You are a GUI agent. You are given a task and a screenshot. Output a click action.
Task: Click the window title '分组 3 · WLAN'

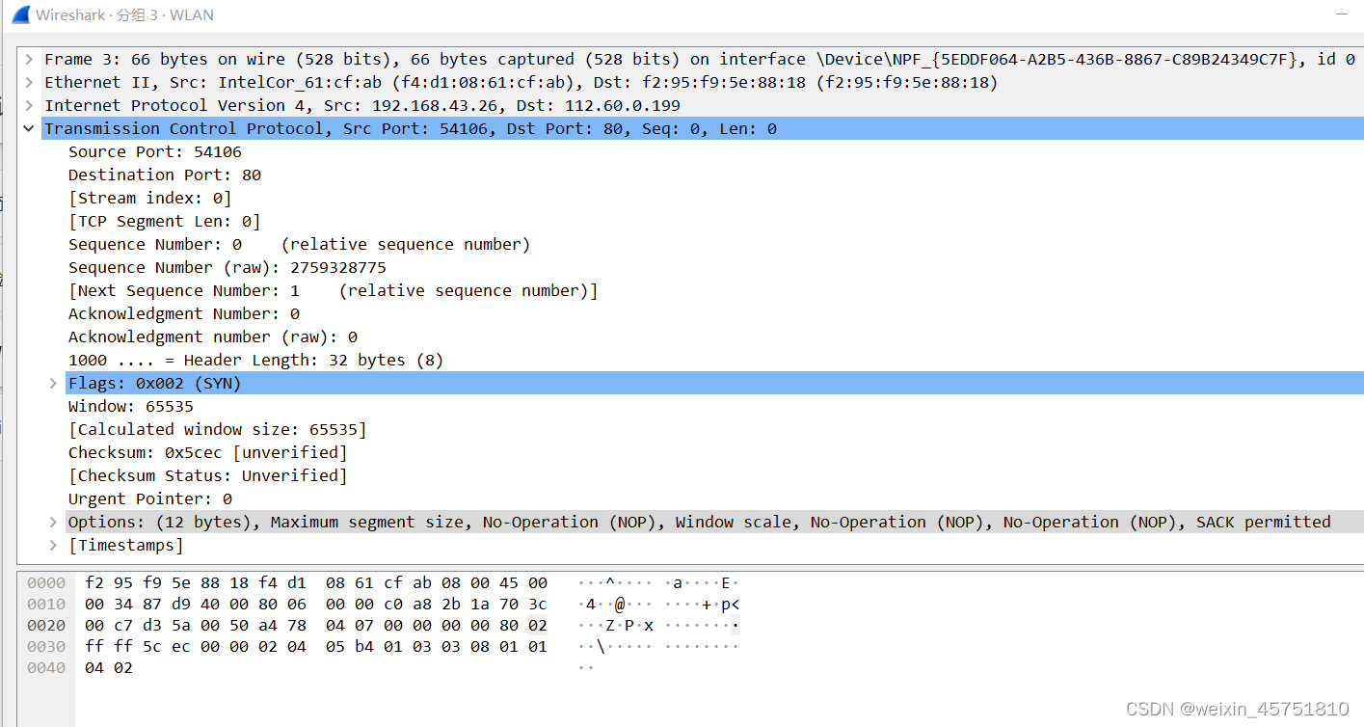165,14
